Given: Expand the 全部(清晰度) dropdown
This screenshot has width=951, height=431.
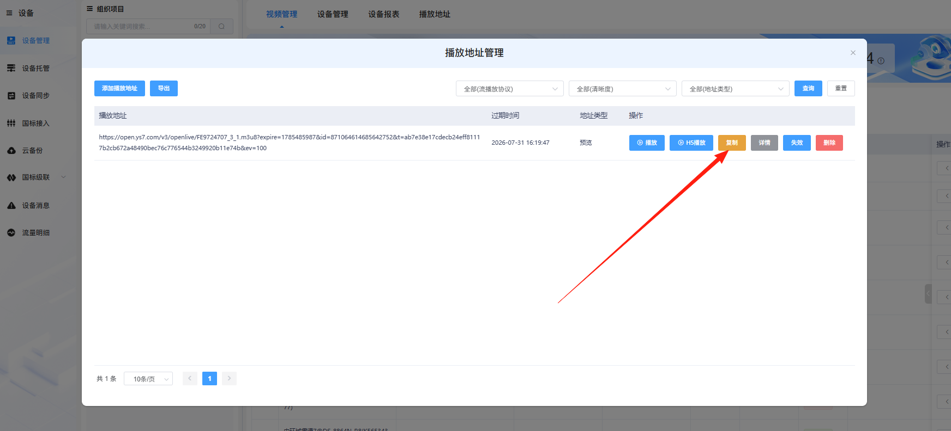Looking at the screenshot, I should pyautogui.click(x=622, y=89).
